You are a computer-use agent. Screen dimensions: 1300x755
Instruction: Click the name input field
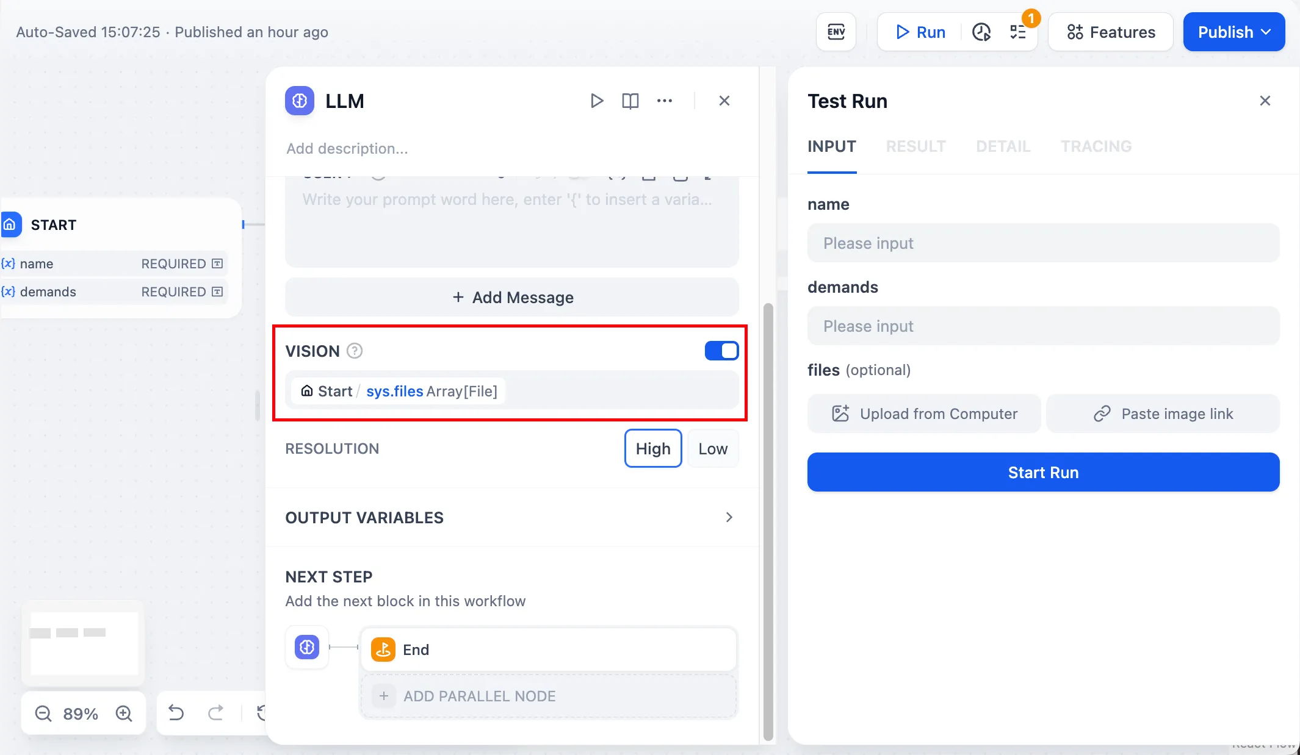click(x=1042, y=243)
